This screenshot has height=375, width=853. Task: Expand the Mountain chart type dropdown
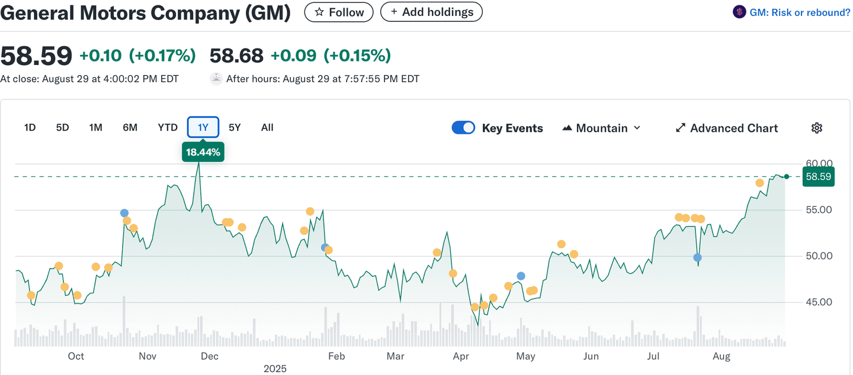(x=601, y=128)
